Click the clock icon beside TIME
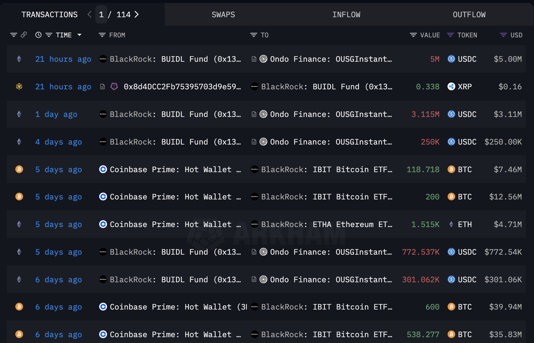 click(x=38, y=35)
